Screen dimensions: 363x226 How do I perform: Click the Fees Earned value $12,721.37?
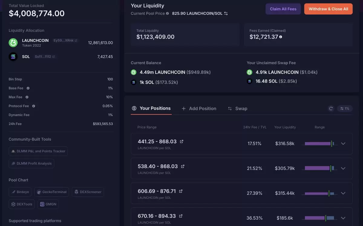click(x=264, y=37)
